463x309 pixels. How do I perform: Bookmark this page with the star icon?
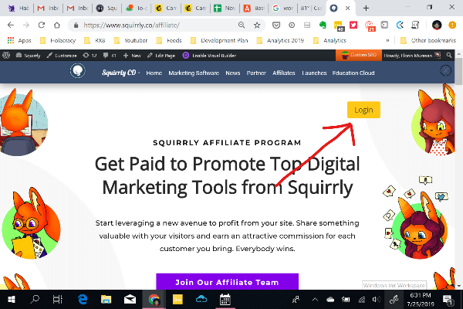pyautogui.click(x=257, y=25)
